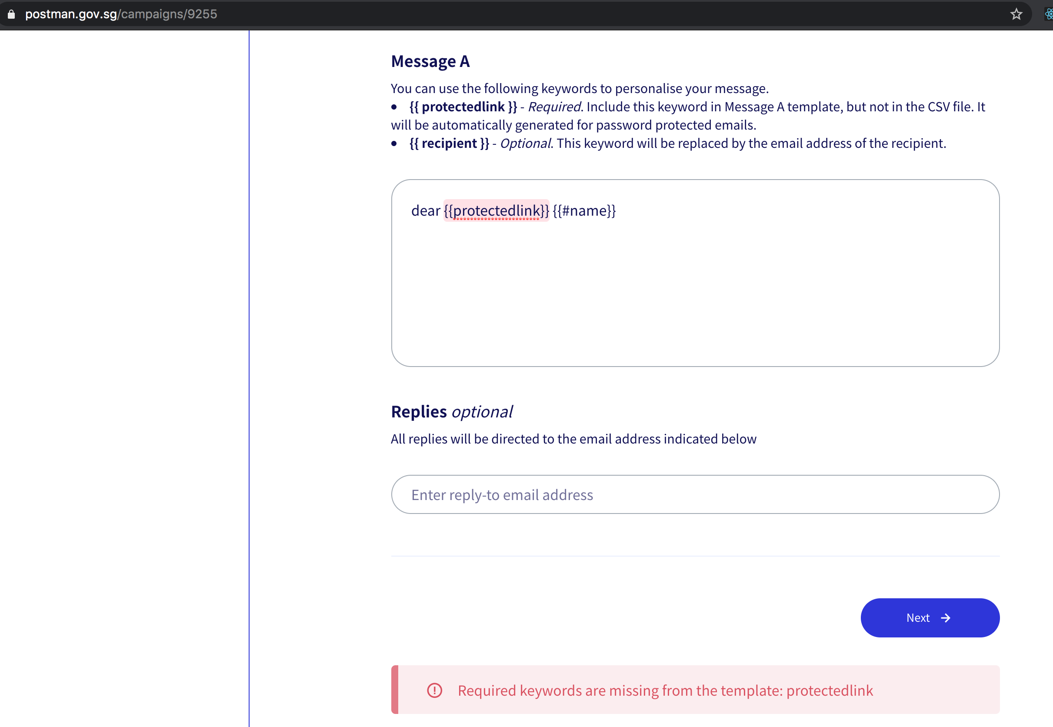The width and height of the screenshot is (1053, 727).
Task: Click the bullet marker beside recipient keyword
Action: pos(395,144)
